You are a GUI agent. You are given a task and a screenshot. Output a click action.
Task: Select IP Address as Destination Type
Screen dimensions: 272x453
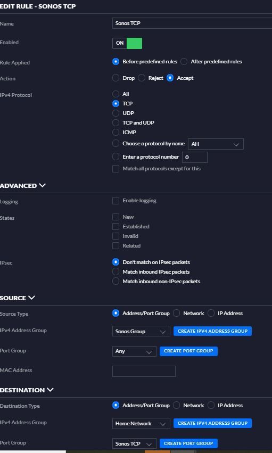pyautogui.click(x=211, y=405)
